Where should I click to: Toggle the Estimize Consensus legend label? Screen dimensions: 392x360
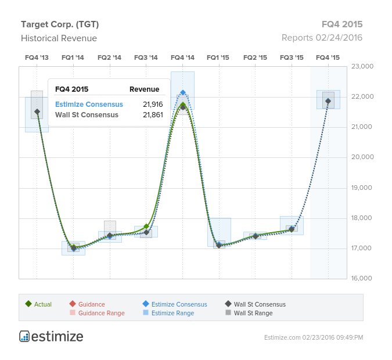[179, 304]
